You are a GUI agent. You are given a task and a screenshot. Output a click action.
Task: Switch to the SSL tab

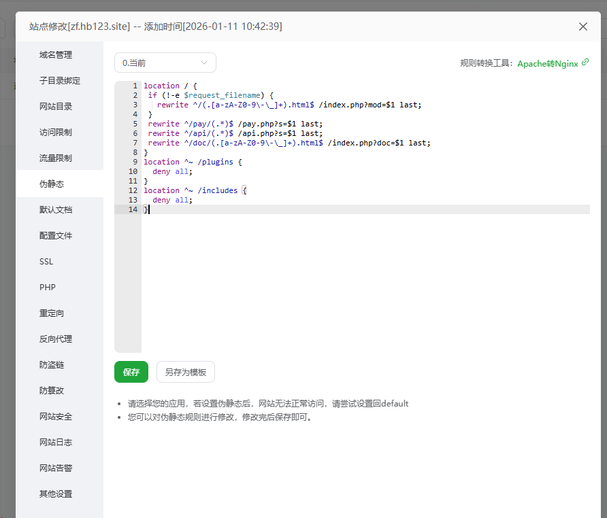(x=46, y=262)
